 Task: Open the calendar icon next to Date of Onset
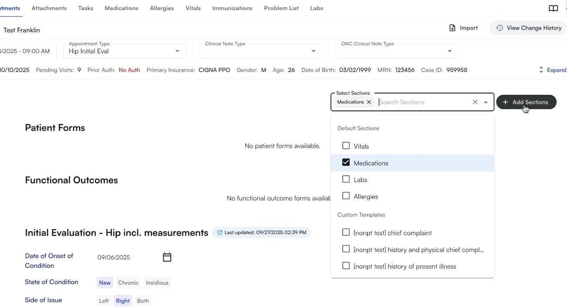pos(167,257)
